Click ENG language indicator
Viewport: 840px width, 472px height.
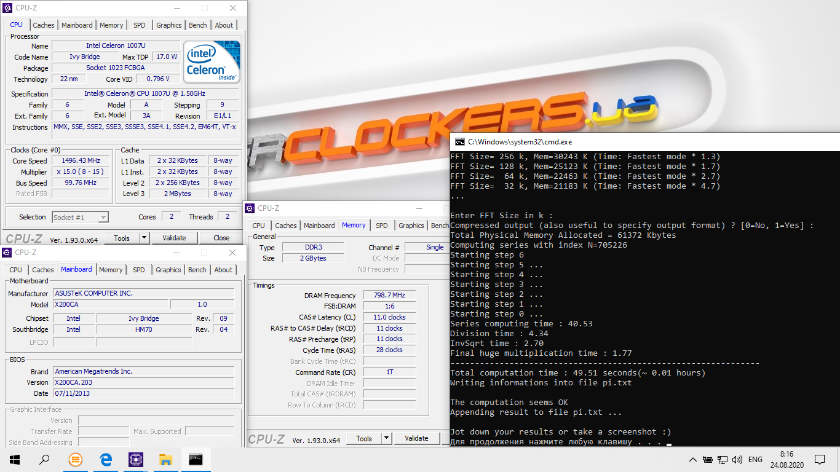click(x=755, y=459)
